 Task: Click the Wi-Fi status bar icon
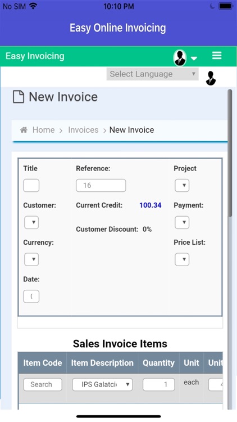point(33,6)
